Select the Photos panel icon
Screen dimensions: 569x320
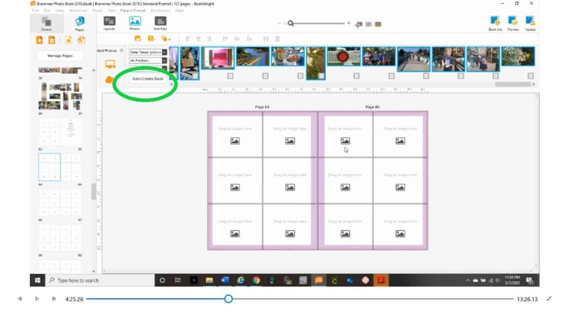(135, 22)
